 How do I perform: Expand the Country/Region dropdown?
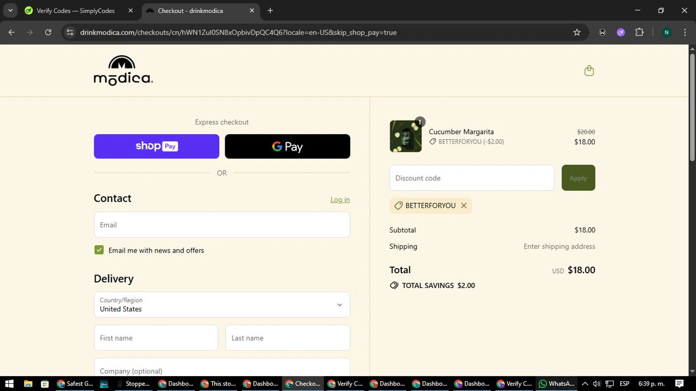point(222,305)
